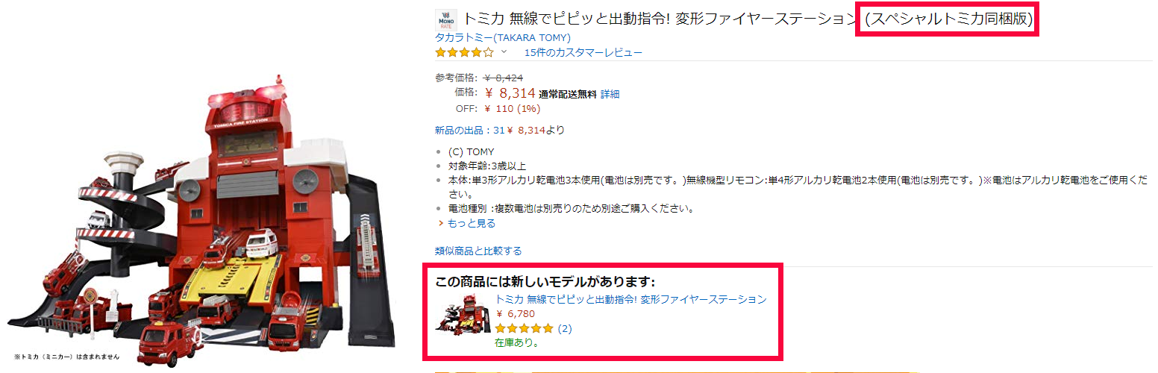Click the ¥ 6,780 newer model price
The width and height of the screenshot is (1158, 373).
[x=515, y=313]
